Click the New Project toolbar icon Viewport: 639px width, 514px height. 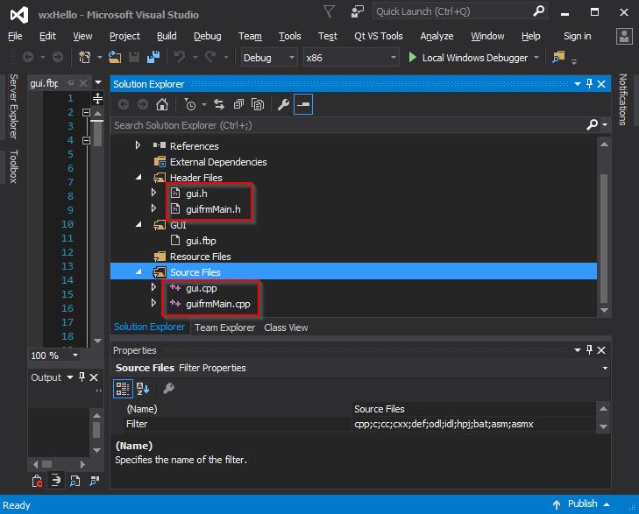point(84,58)
